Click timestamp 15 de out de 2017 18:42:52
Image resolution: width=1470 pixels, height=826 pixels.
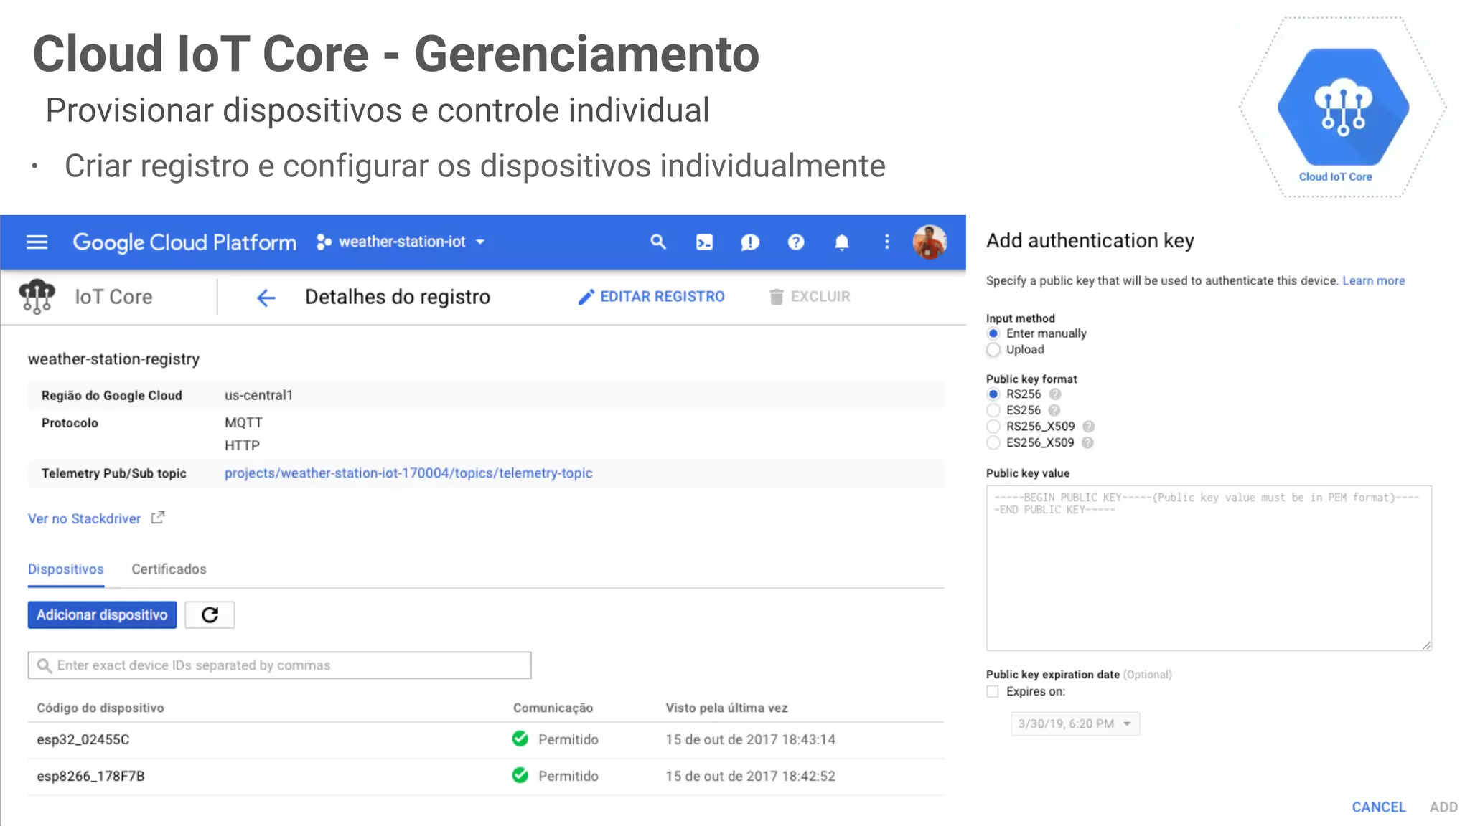point(750,776)
